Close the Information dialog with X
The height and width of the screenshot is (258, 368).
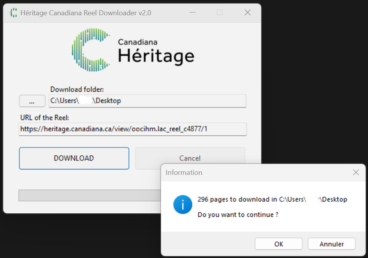pos(356,173)
